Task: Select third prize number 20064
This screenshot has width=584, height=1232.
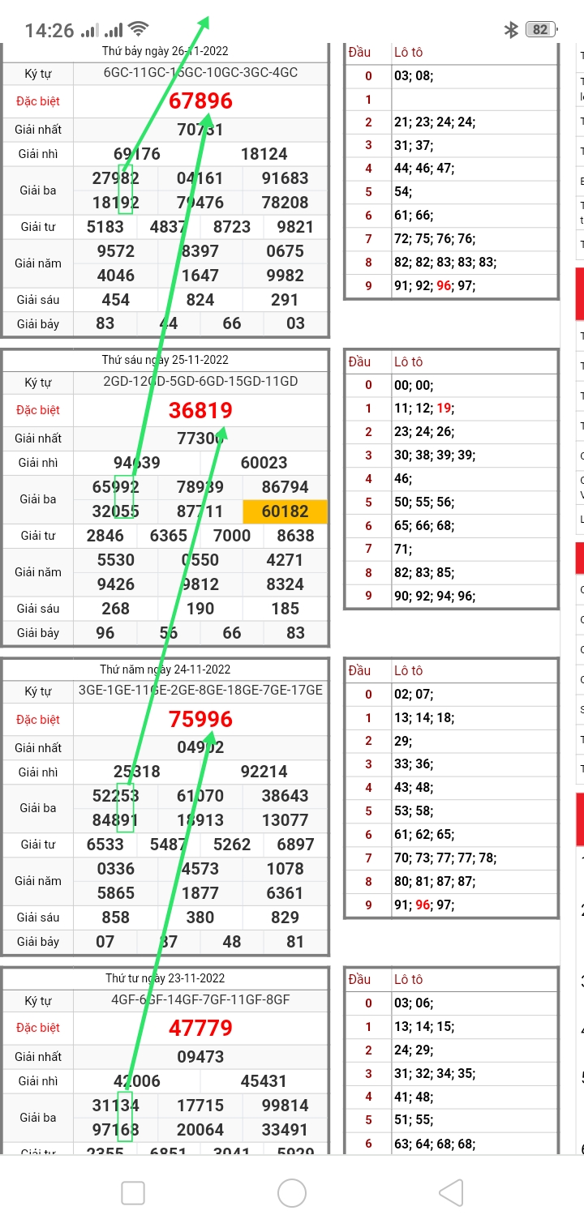Action: pyautogui.click(x=200, y=1130)
